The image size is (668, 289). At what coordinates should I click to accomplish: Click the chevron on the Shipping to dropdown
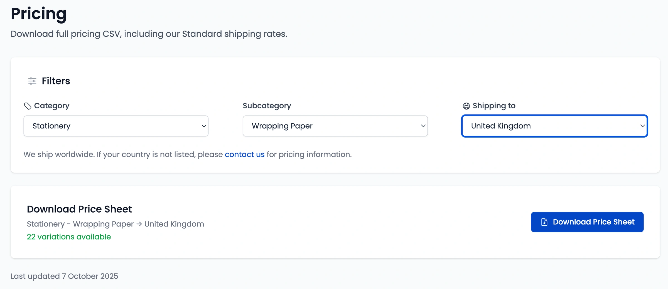click(x=642, y=126)
